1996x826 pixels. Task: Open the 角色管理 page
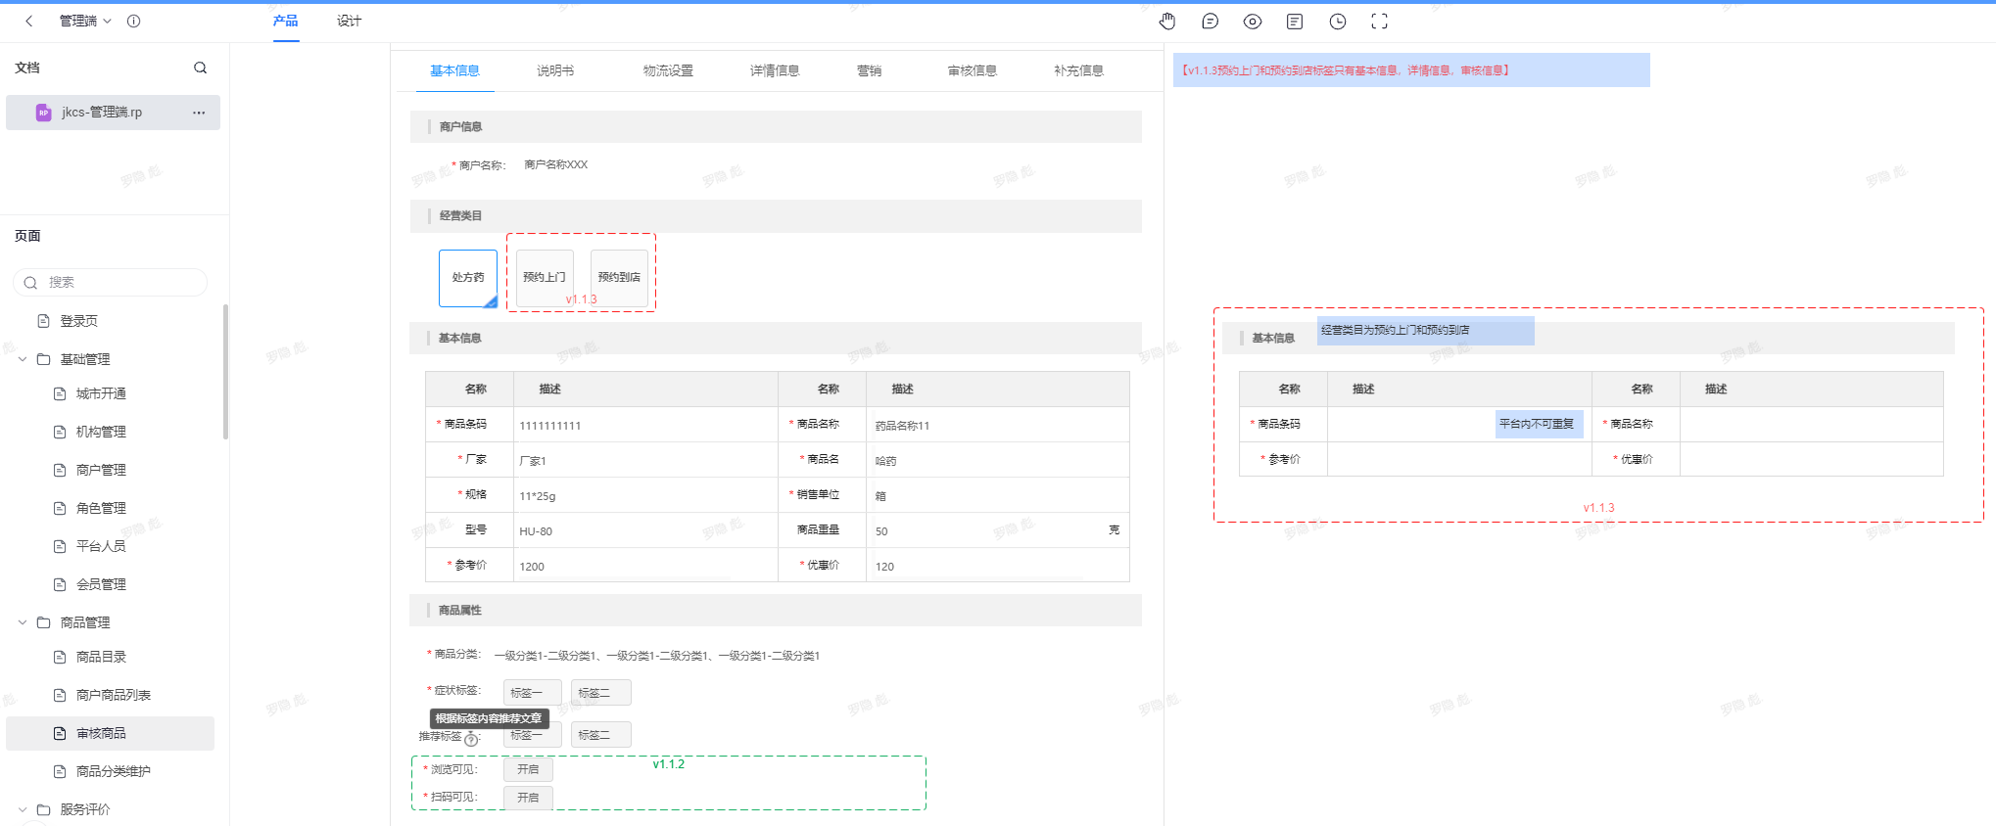coord(101,508)
